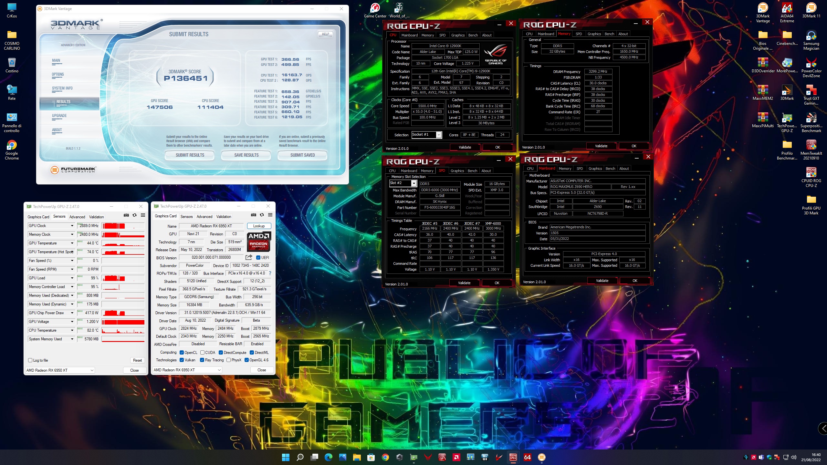Click the Bus Interface question mark icon
The width and height of the screenshot is (827, 465).
[270, 273]
